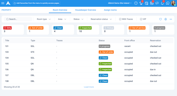Click the Clean badge for room 108

point(103,81)
